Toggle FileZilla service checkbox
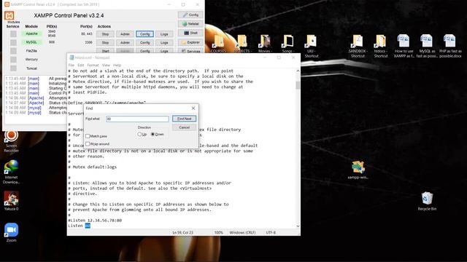 point(13,51)
